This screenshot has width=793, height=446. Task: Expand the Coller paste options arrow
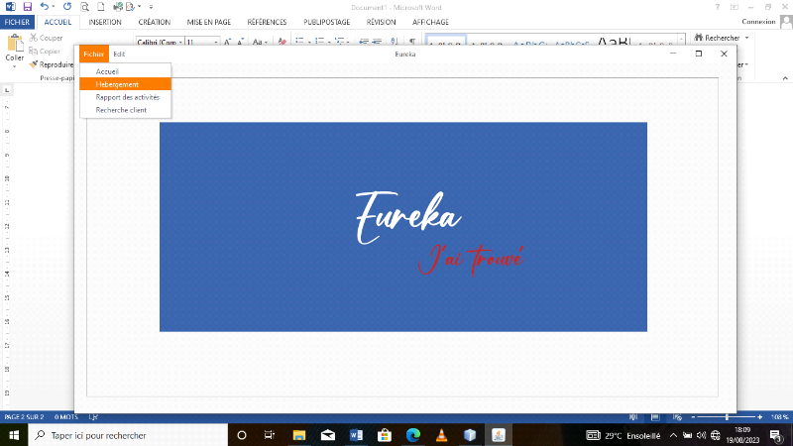[x=14, y=66]
